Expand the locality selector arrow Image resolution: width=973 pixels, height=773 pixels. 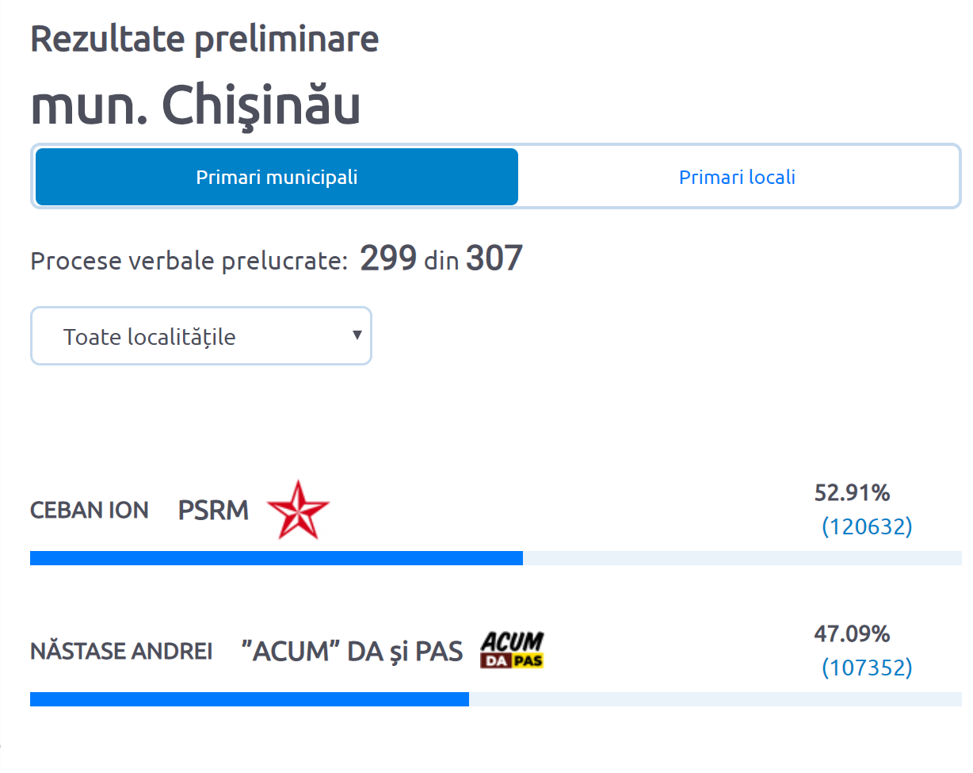(x=357, y=335)
